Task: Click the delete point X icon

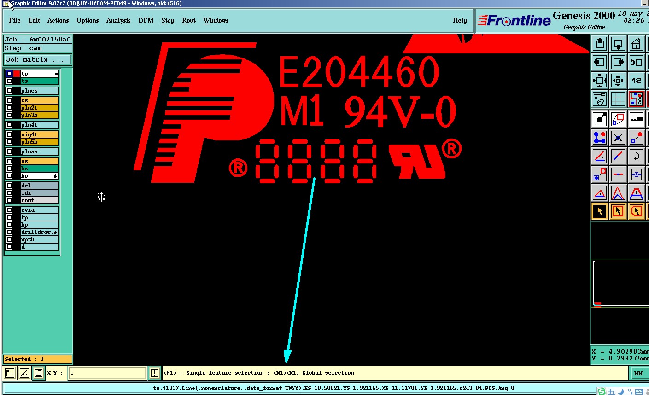Action: point(618,138)
